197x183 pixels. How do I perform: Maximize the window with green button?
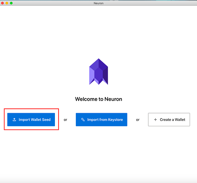(x=11, y=3)
